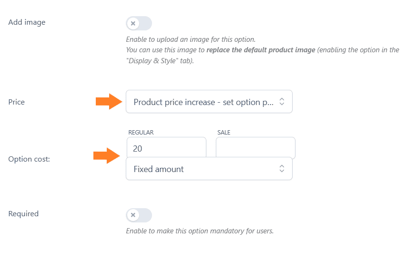Click the chevron arrows on Fixed amount selector

click(x=282, y=169)
